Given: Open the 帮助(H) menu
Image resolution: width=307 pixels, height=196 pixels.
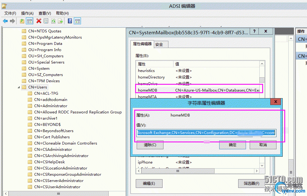Looking at the screenshot, I should [x=62, y=13].
